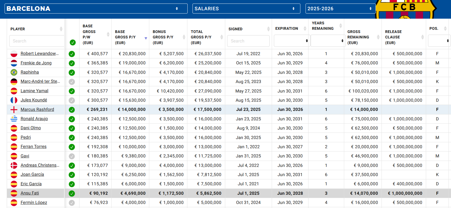
Task: Sort by Gross Remaining arrows
Action: tap(378, 37)
